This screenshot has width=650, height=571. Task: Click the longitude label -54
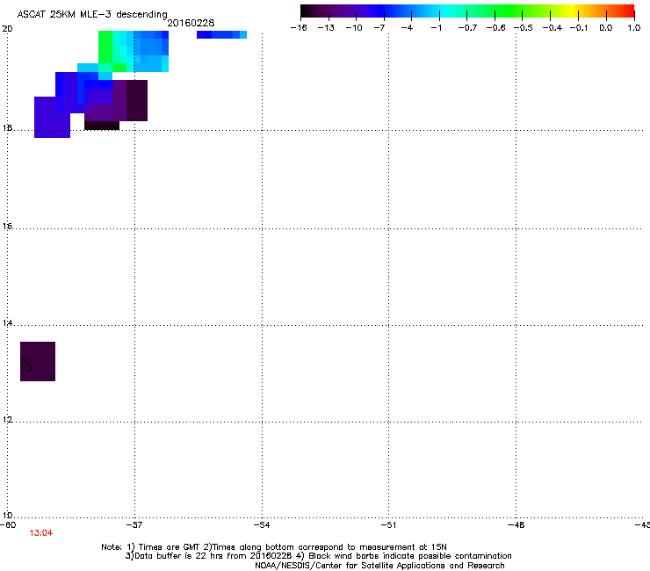tap(262, 525)
